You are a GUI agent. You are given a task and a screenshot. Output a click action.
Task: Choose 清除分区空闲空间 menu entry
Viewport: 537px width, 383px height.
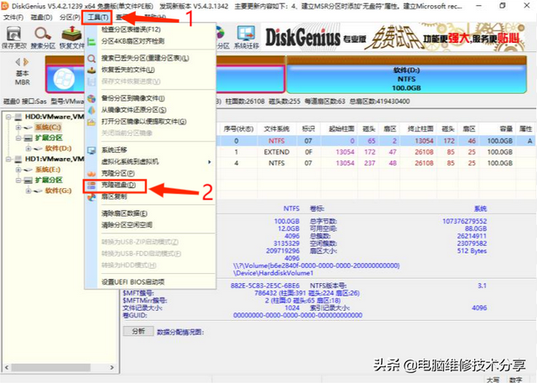(127, 225)
